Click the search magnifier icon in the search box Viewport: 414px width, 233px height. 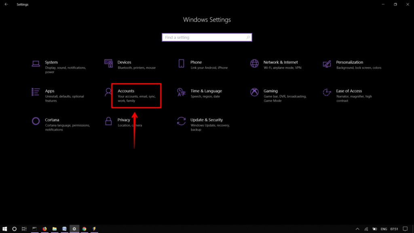pos(248,37)
